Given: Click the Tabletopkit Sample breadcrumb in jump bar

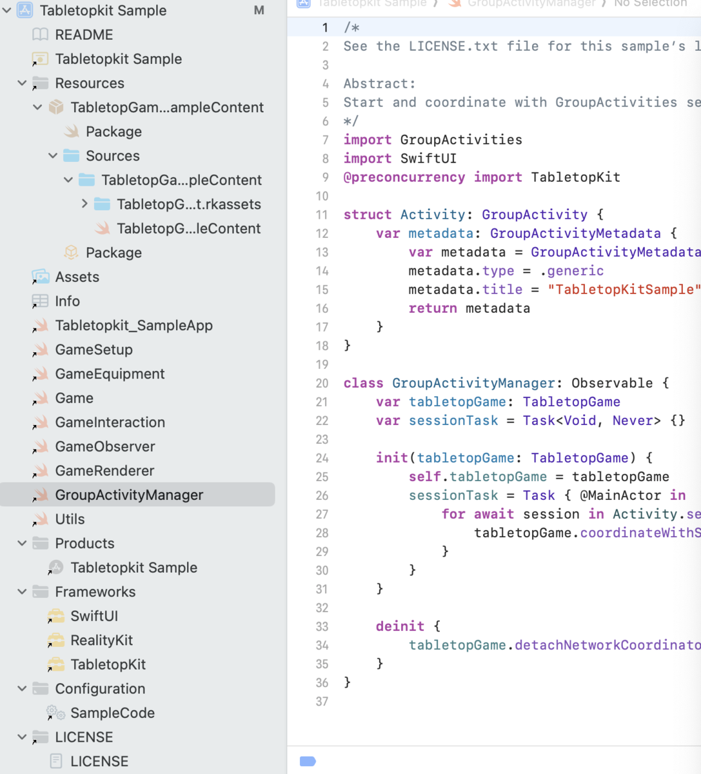Looking at the screenshot, I should pyautogui.click(x=372, y=3).
